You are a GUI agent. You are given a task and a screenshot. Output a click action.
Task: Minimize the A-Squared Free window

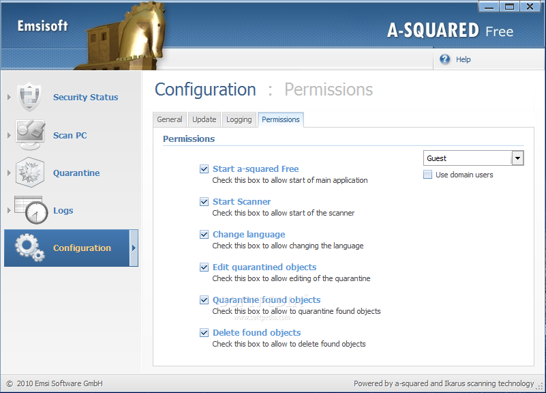489,6
